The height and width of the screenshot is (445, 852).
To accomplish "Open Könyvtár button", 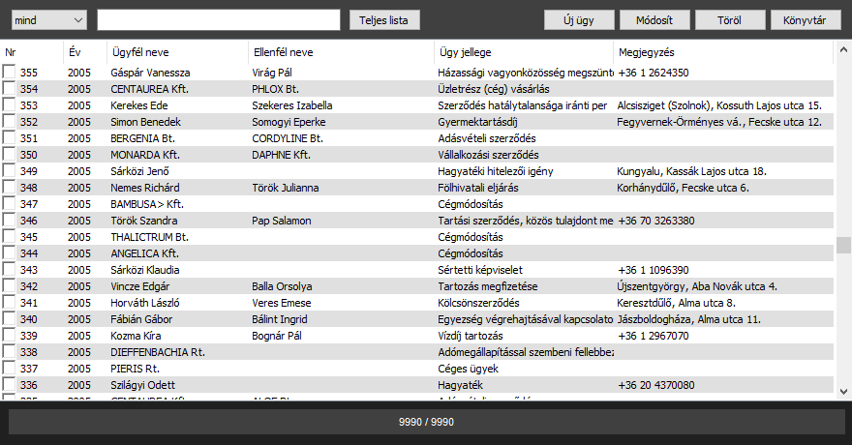I will [806, 19].
